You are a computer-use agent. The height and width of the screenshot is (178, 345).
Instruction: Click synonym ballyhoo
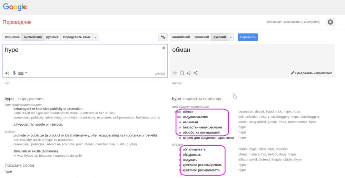coord(143,117)
